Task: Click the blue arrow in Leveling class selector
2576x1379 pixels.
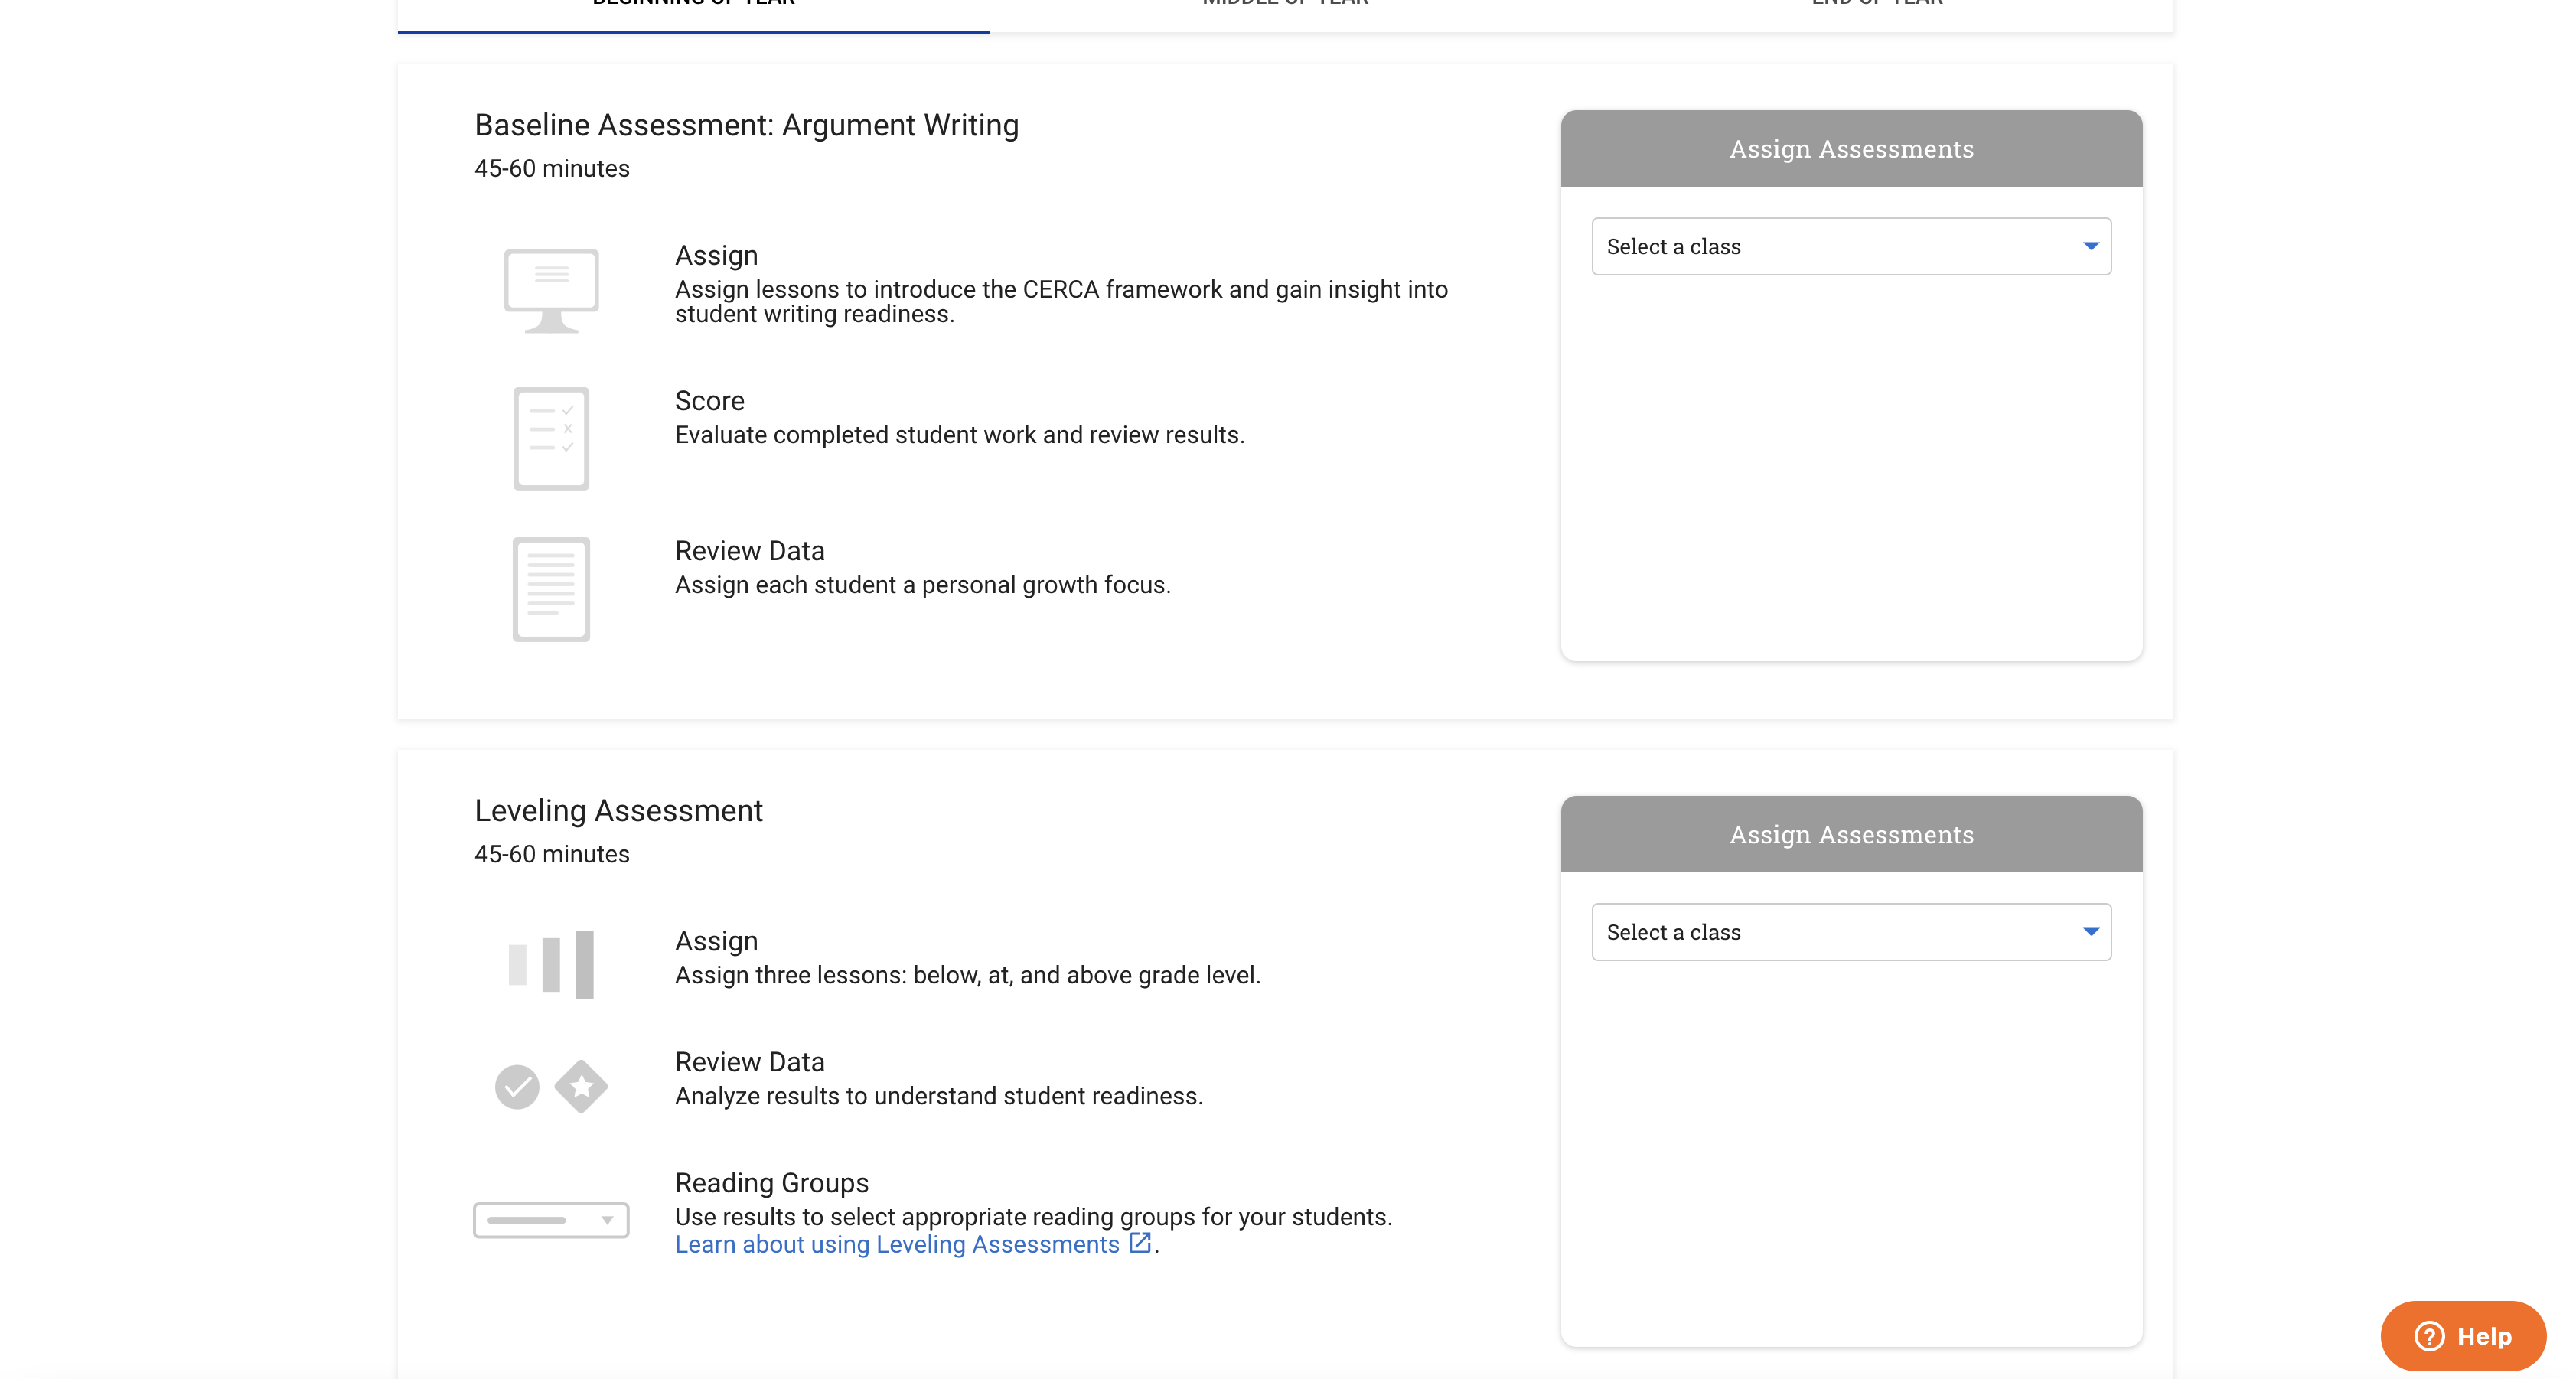Action: [2090, 932]
